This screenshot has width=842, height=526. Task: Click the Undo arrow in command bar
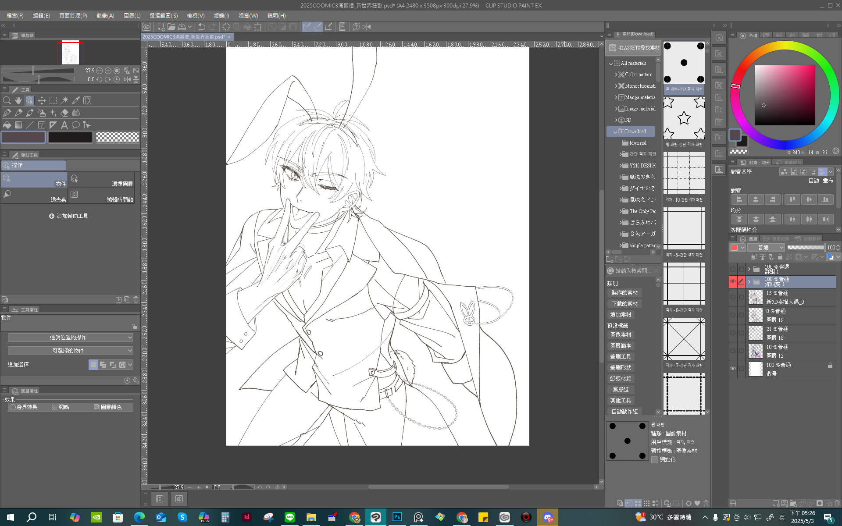click(201, 27)
